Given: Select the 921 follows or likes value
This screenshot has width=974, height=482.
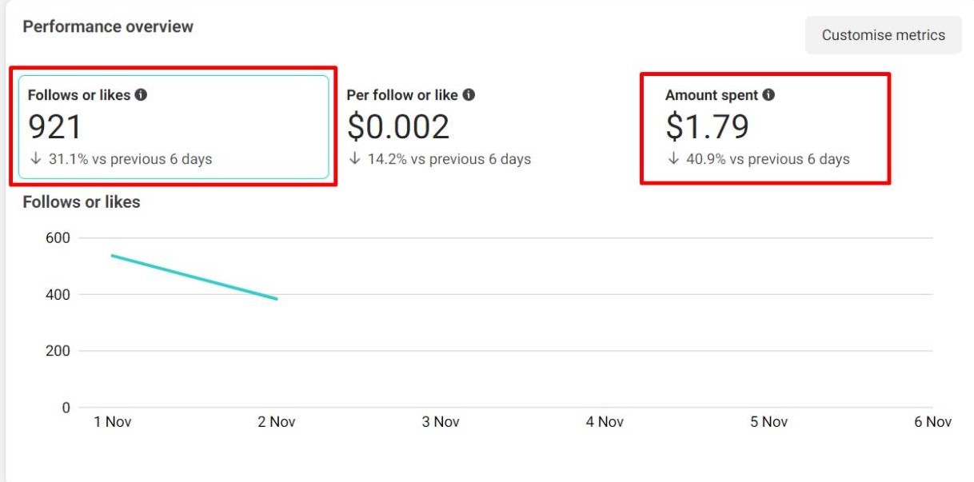Looking at the screenshot, I should click(55, 127).
